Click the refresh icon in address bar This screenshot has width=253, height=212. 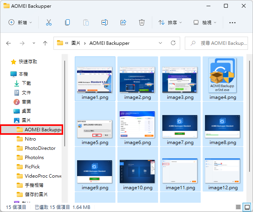173,43
